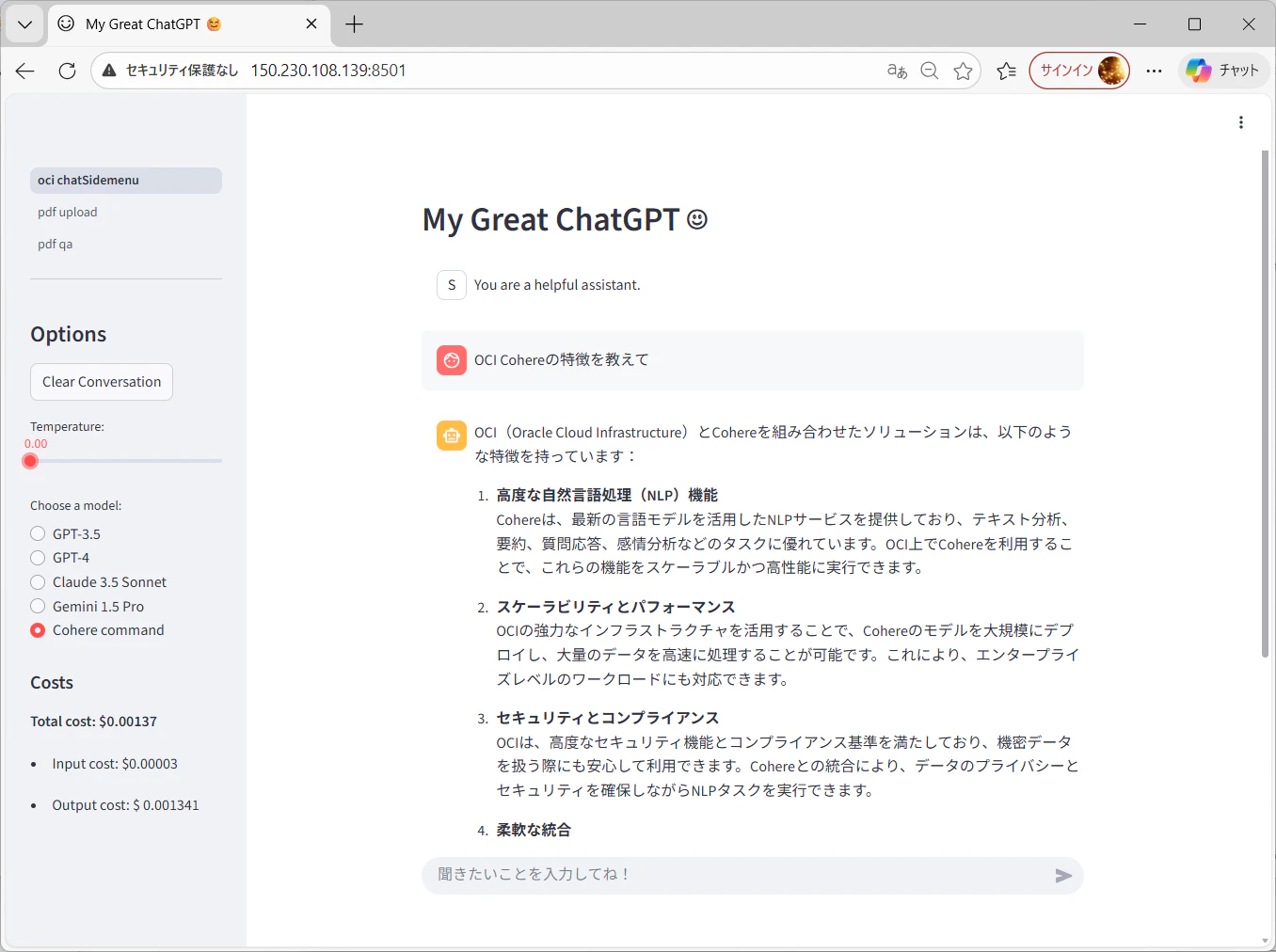Click the サインイン profile button
The width and height of the screenshot is (1276, 952).
[x=1079, y=71]
